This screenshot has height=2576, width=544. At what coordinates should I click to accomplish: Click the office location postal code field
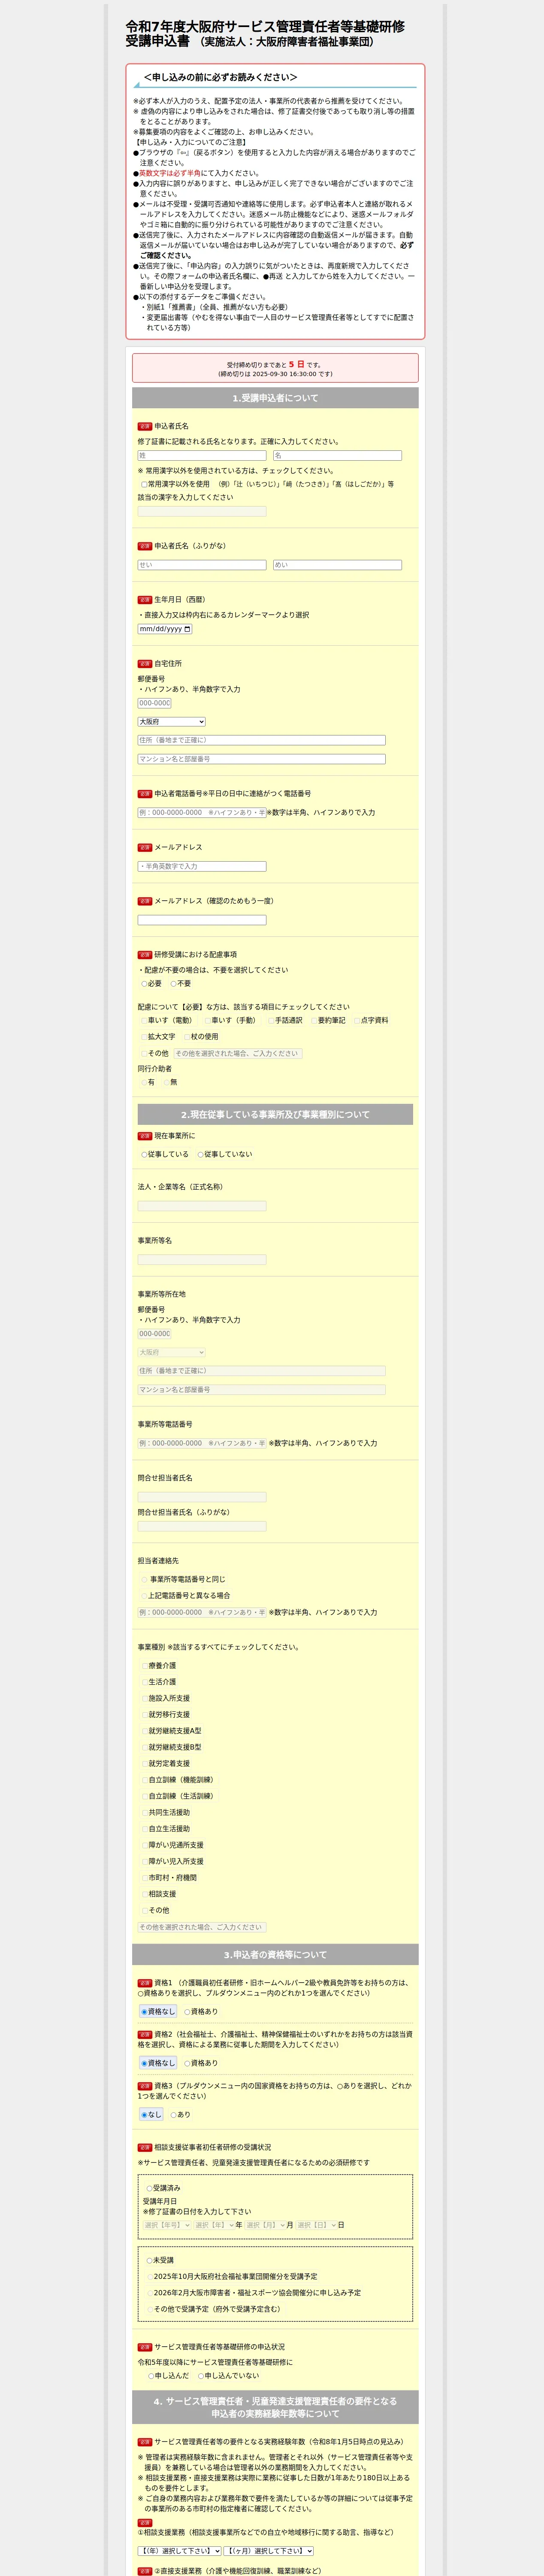[x=155, y=1334]
